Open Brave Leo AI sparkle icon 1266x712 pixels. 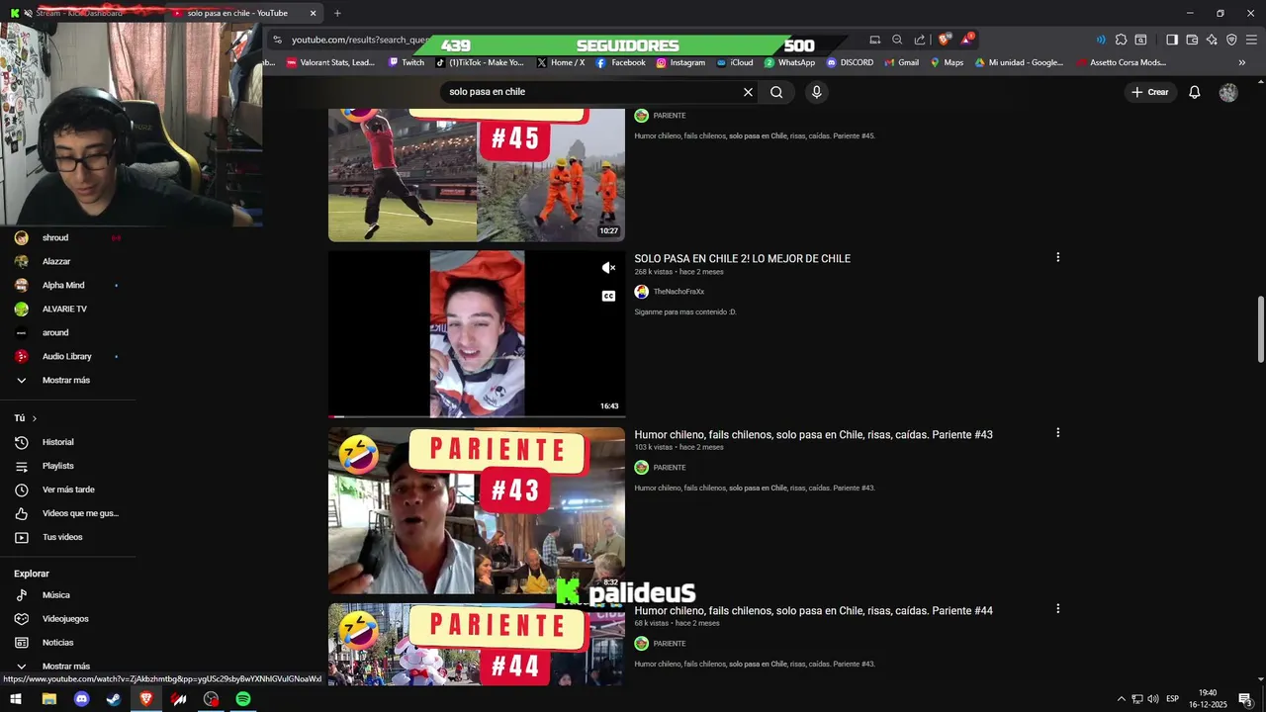(x=1212, y=40)
